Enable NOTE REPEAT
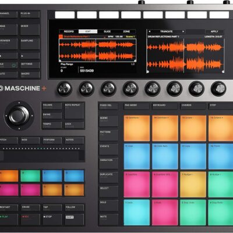Image resolution: width=233 pixels, height=233 pixels. tap(74, 111)
